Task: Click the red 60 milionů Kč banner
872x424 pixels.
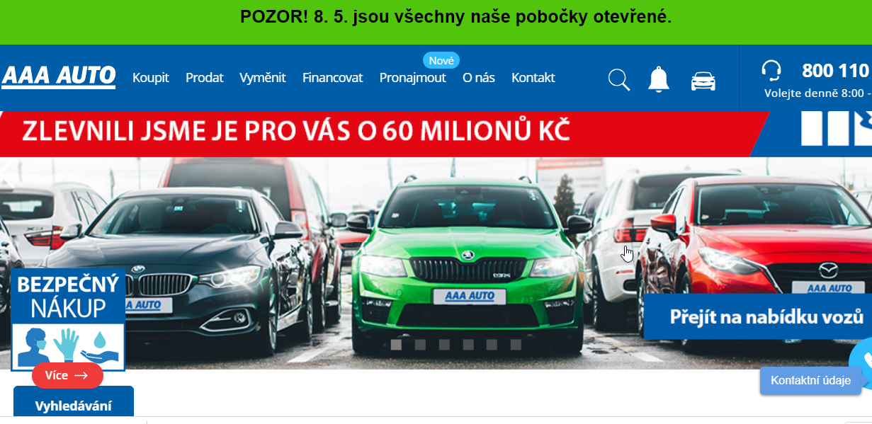Action: (x=383, y=133)
